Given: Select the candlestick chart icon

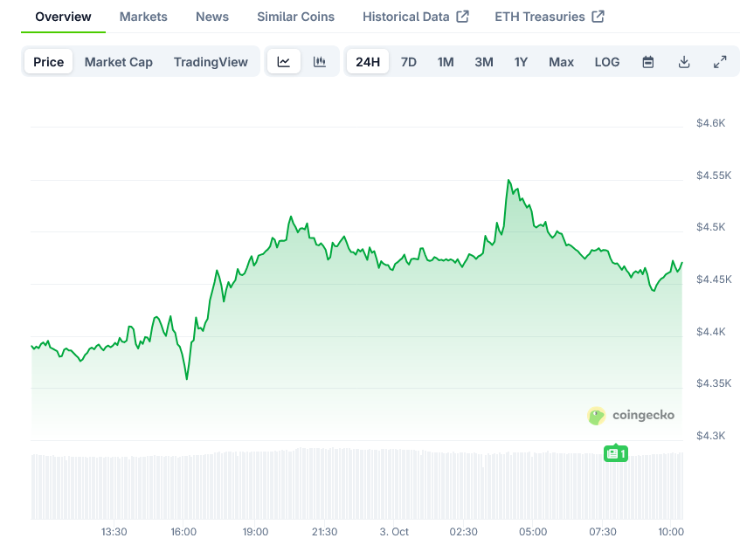Looking at the screenshot, I should [320, 61].
